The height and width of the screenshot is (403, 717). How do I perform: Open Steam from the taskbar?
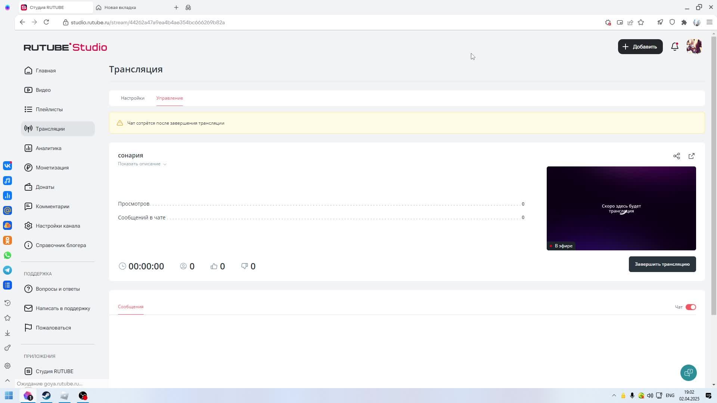click(x=46, y=396)
